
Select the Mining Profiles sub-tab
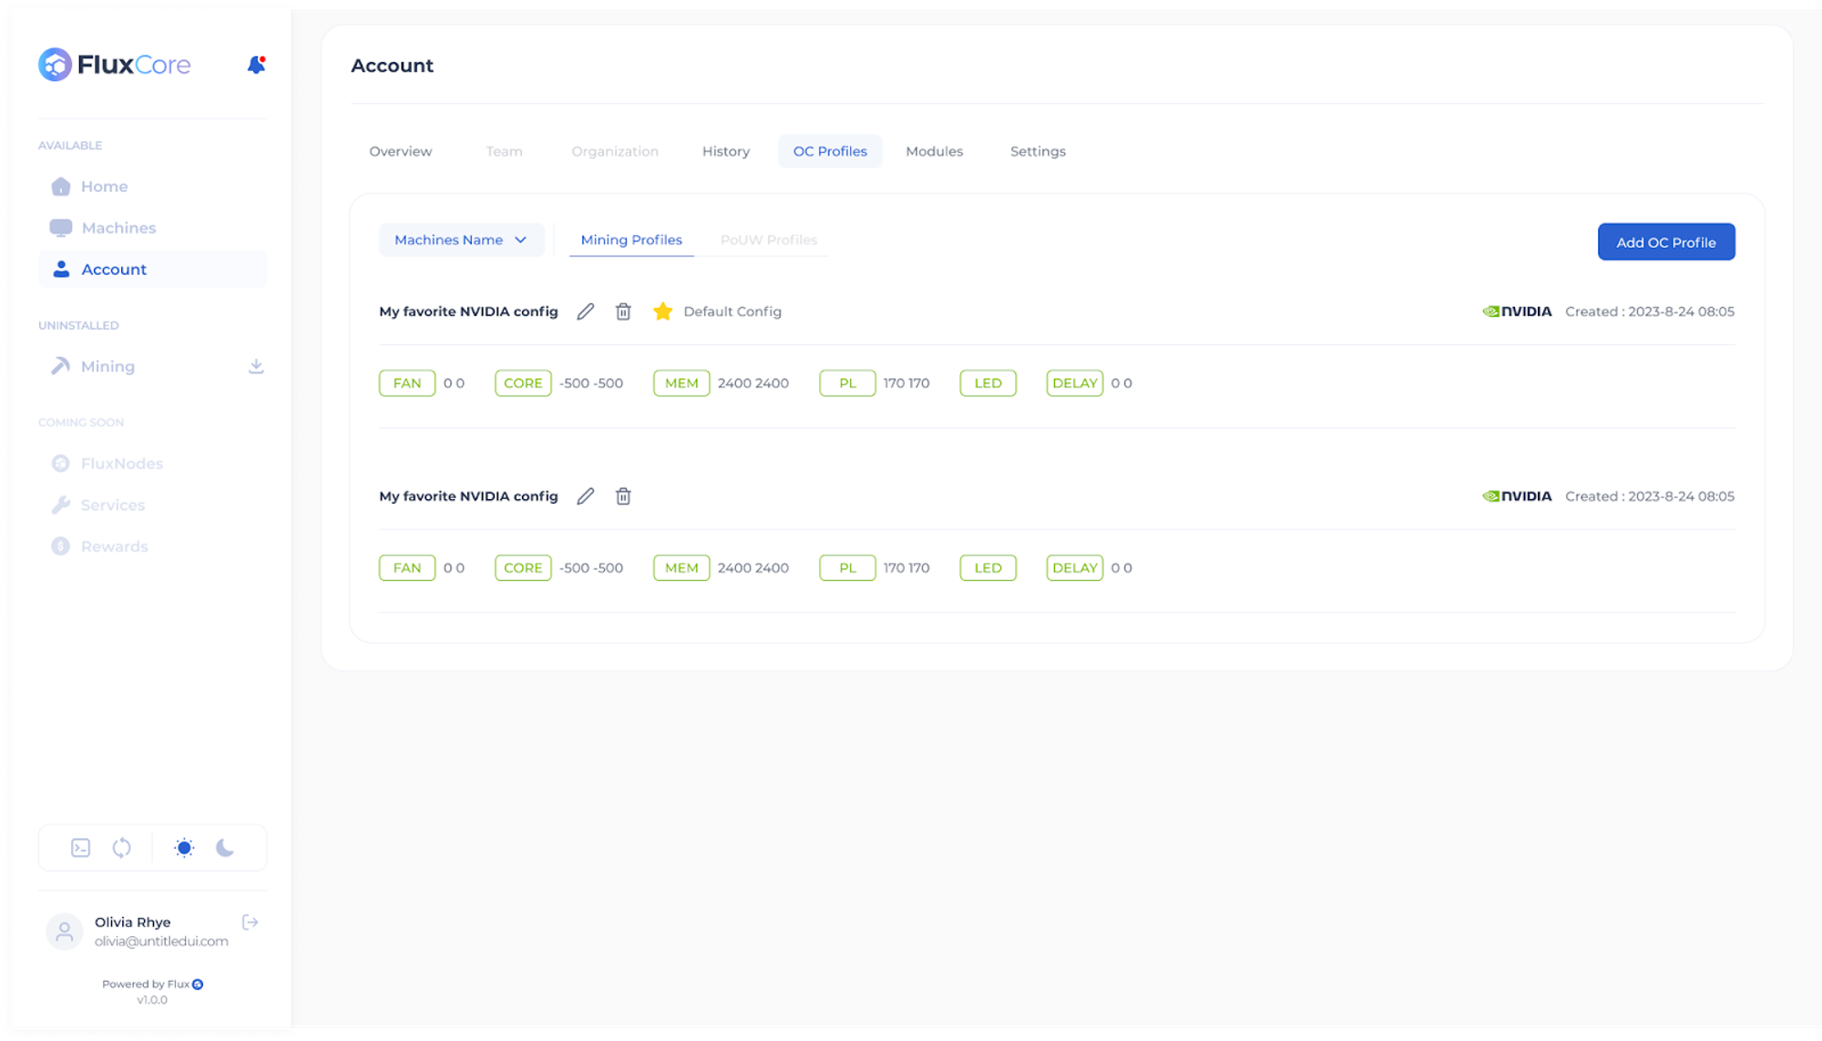click(631, 240)
